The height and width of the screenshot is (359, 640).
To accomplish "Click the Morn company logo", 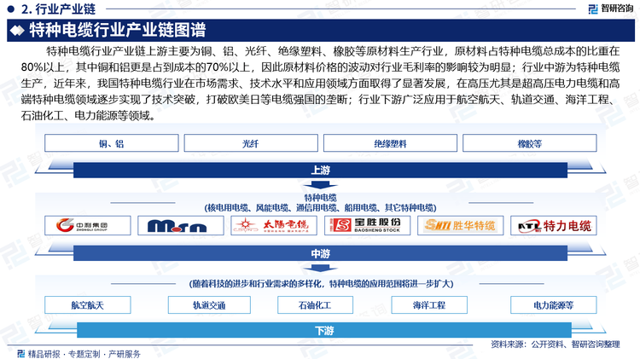I will (180, 226).
